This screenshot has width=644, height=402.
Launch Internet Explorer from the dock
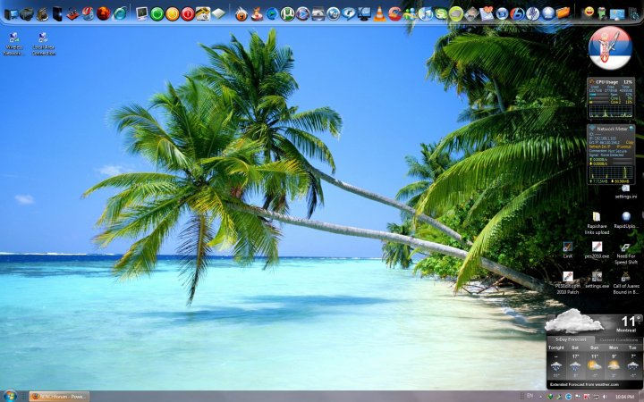(120, 13)
